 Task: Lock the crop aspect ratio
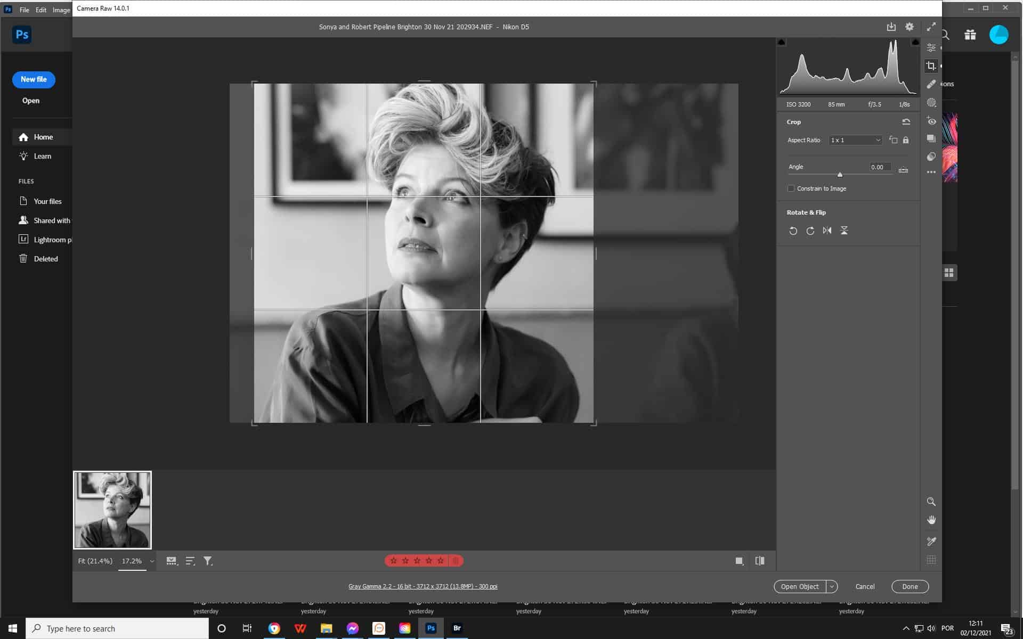coord(906,140)
